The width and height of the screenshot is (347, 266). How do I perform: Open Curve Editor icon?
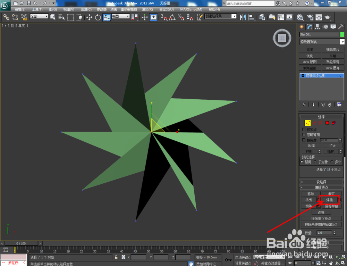(281, 17)
